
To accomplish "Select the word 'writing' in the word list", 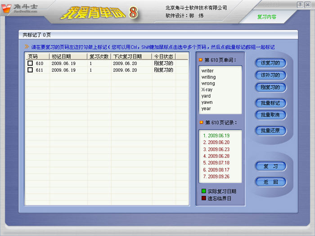I will pos(208,77).
